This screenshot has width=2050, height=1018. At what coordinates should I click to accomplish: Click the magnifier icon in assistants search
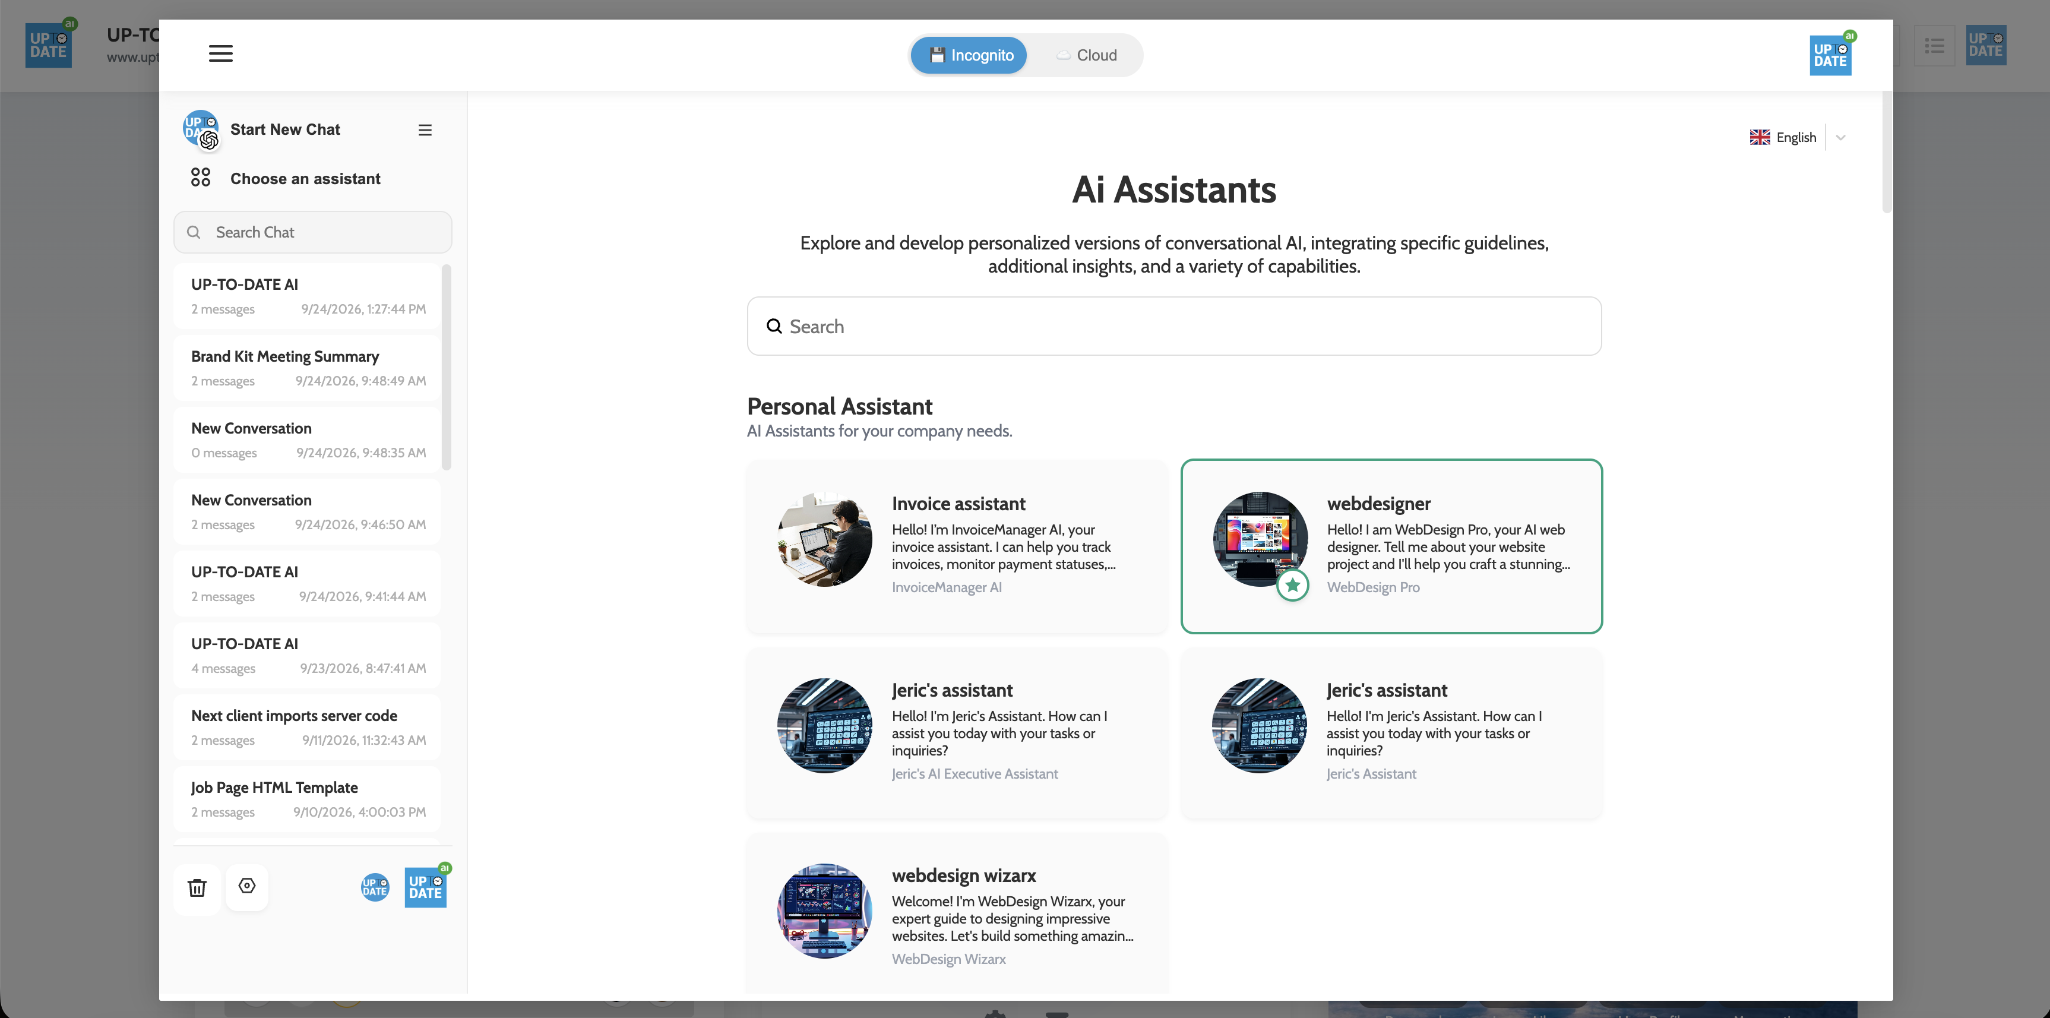pos(774,326)
